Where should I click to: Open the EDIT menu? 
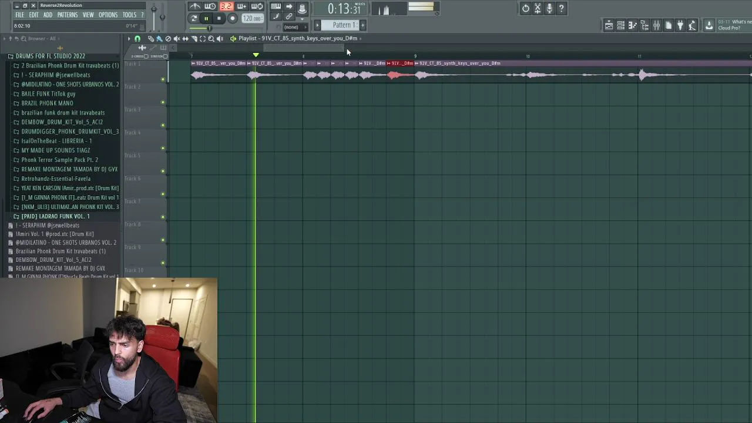tap(33, 15)
